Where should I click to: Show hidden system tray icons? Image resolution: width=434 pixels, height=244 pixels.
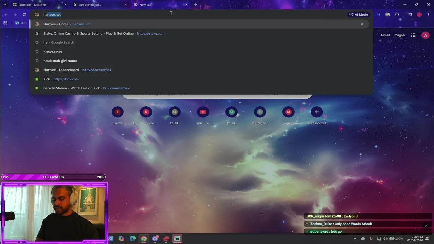coord(355,239)
